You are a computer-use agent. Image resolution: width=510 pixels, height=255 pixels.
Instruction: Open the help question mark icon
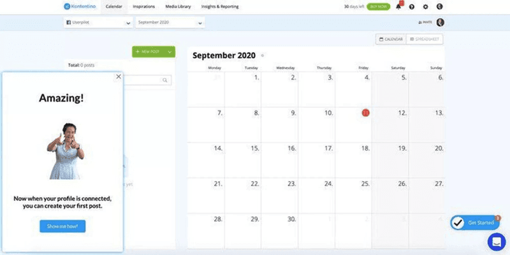point(412,6)
